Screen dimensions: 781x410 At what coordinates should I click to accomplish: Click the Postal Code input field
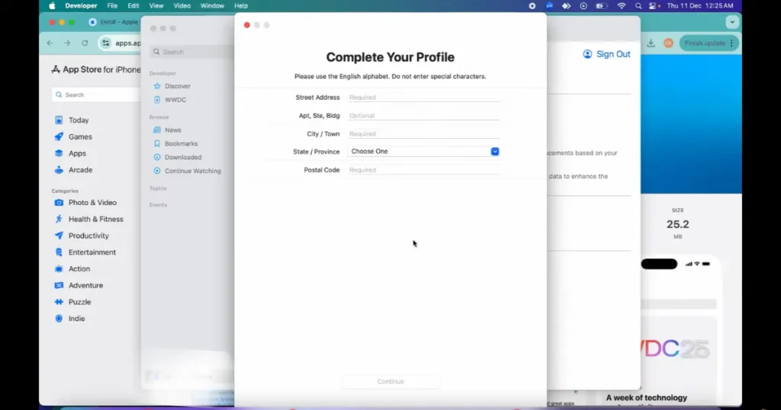click(423, 170)
